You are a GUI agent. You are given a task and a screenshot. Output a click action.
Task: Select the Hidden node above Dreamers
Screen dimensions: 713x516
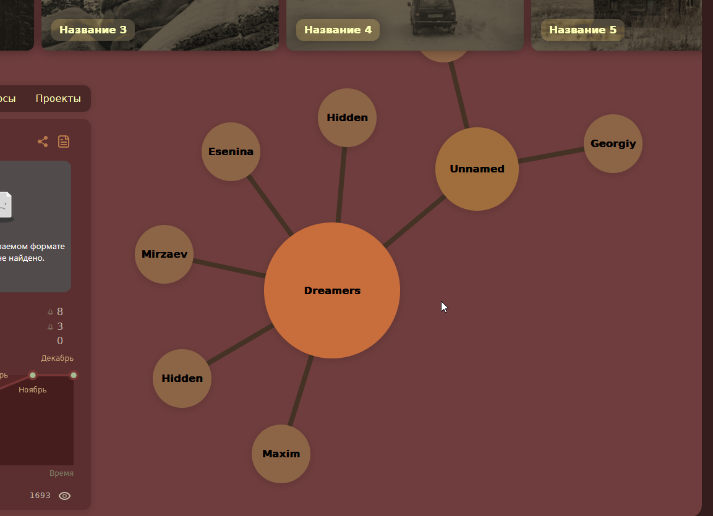coord(347,117)
